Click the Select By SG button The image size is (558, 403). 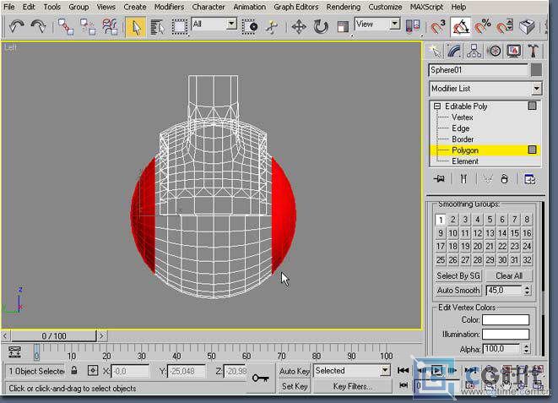pos(458,276)
